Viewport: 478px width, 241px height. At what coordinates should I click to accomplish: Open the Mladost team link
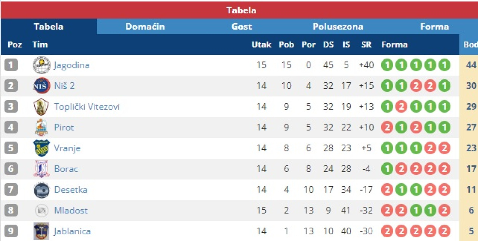pyautogui.click(x=71, y=210)
